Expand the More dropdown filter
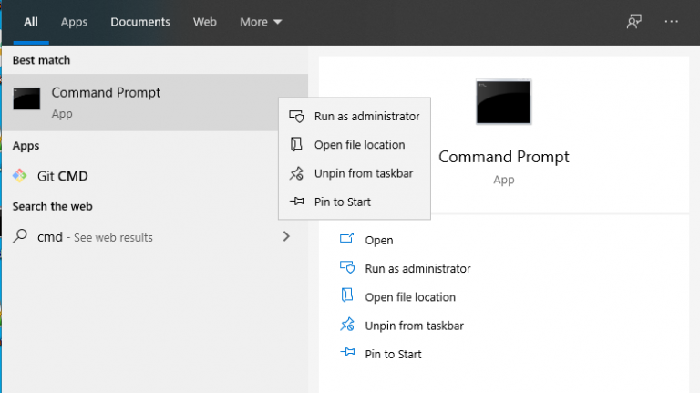700x393 pixels. tap(261, 22)
